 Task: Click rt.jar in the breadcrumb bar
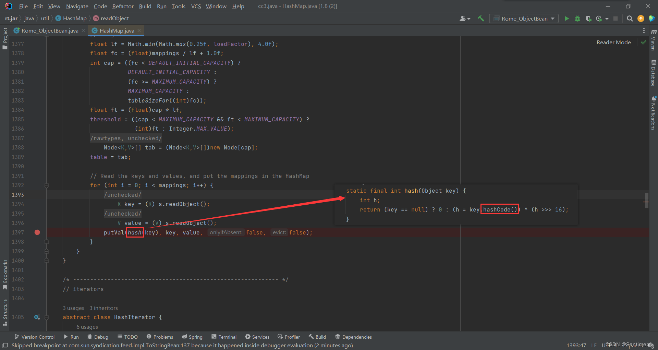pos(11,19)
